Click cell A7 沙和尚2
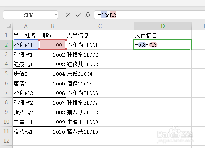This screenshot has width=205, height=148. (26, 93)
